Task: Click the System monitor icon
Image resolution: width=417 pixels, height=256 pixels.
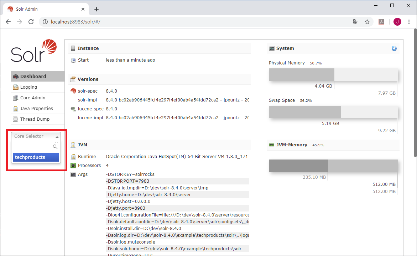Action: pos(271,48)
